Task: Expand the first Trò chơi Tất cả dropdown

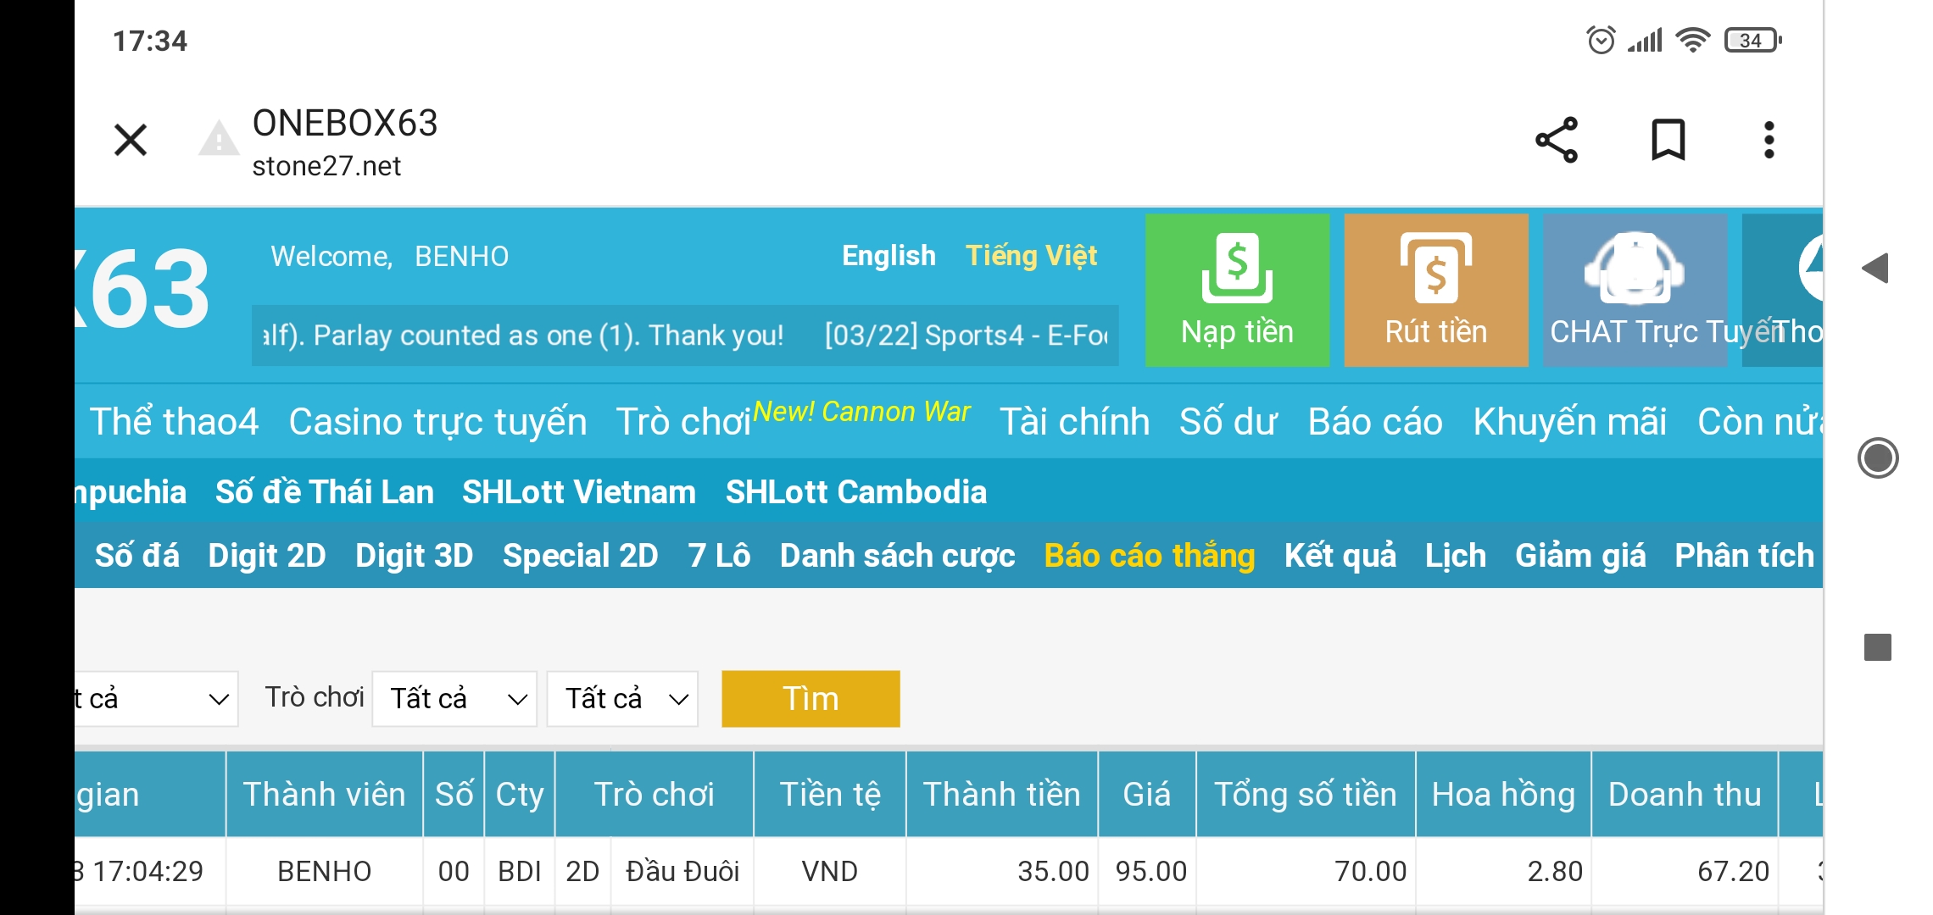Action: click(454, 699)
